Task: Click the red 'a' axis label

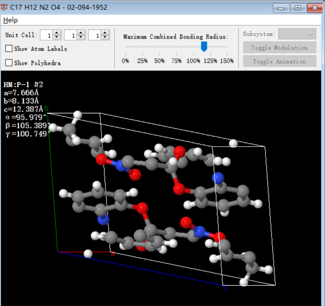Action: (113, 253)
